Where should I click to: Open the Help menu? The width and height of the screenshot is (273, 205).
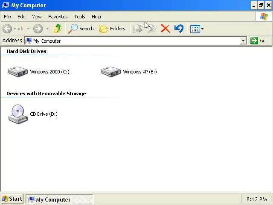click(x=96, y=17)
